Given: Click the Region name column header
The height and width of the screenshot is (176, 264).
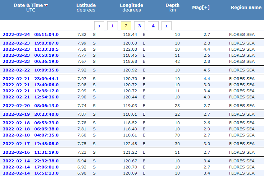Looking at the screenshot, I should (246, 8).
